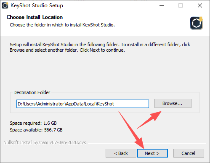Click the Space available: 566.7 GB text
This screenshot has height=163, width=210.
pos(36,130)
